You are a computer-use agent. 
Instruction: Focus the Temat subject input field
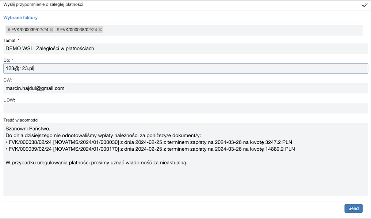tap(185, 49)
